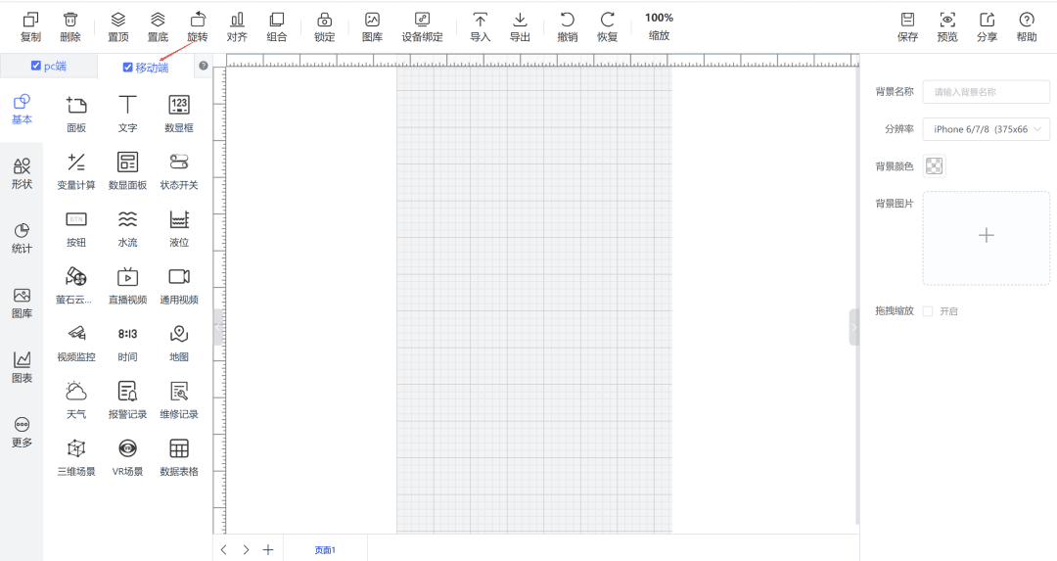Enable the 拖拽缩放 开启 checkbox
This screenshot has width=1057, height=561.
pyautogui.click(x=928, y=310)
